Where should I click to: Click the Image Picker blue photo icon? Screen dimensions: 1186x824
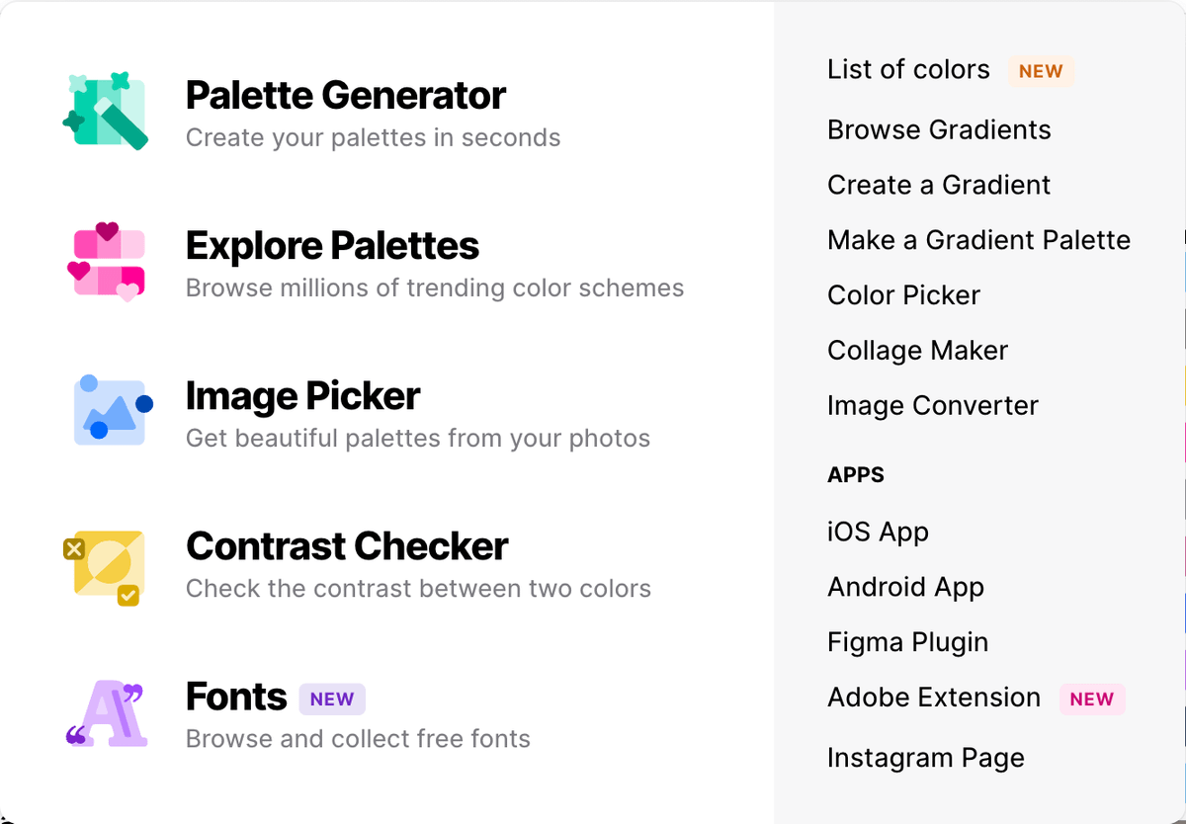tap(111, 411)
